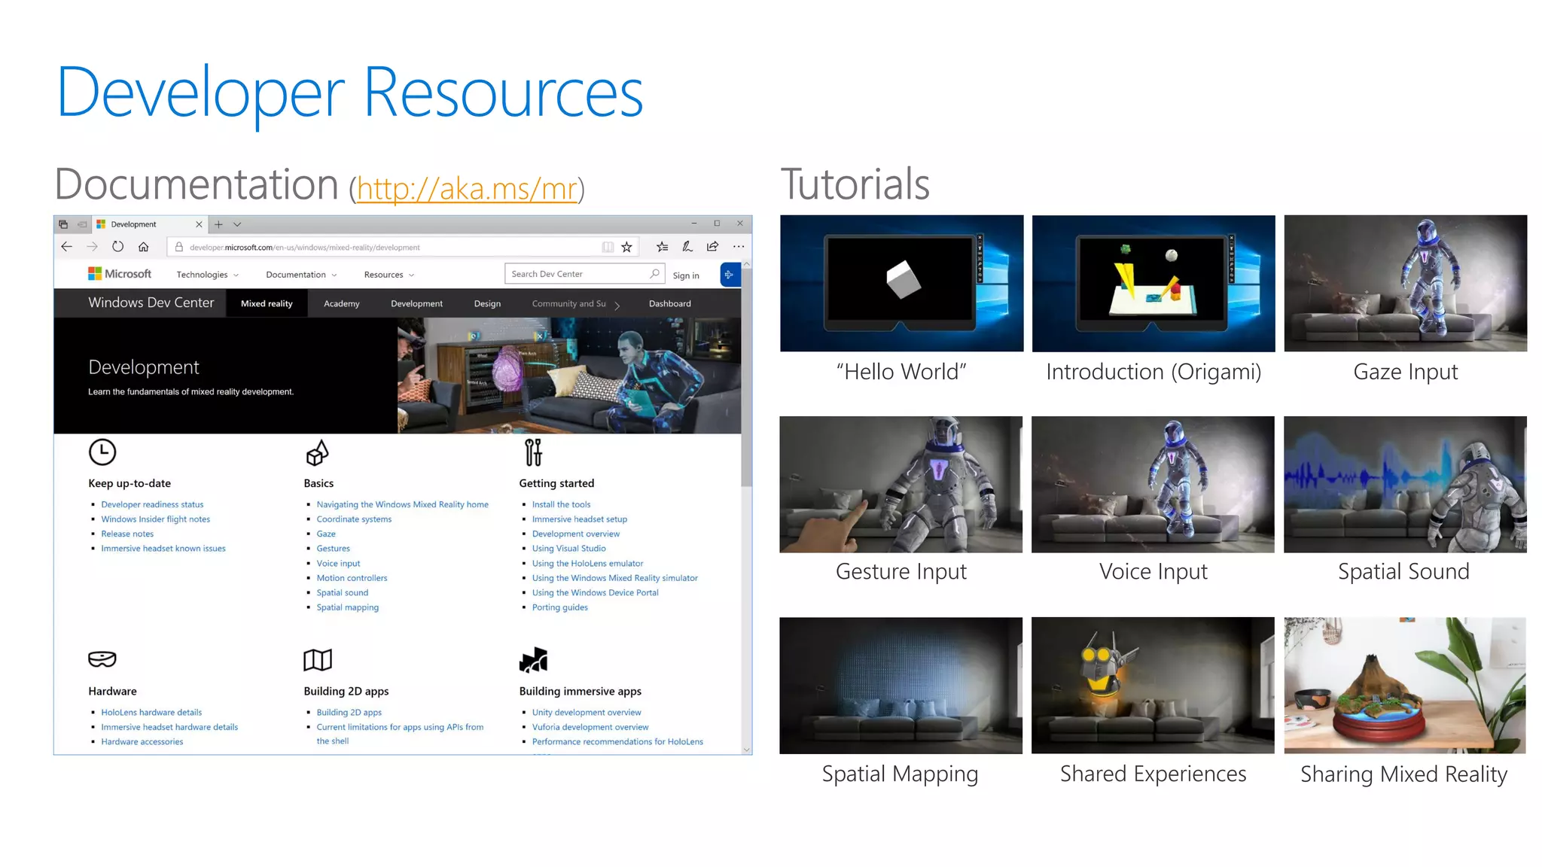The image size is (1542, 867).
Task: Add page to favorites with star icon
Action: point(626,247)
